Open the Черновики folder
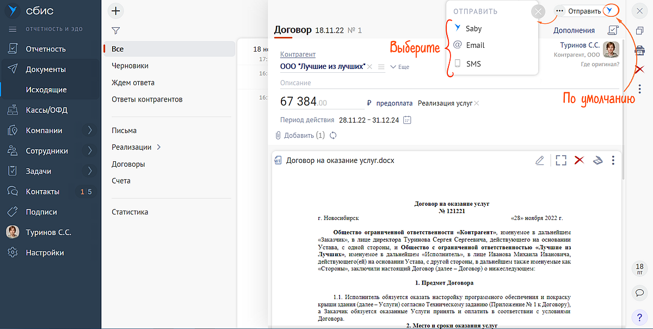The image size is (653, 329). pyautogui.click(x=130, y=66)
